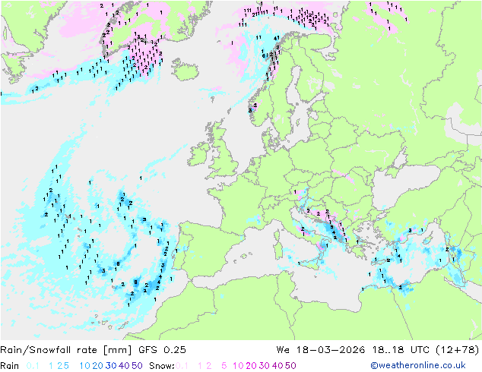The width and height of the screenshot is (482, 372).
Task: Select the Snow legend value 50
Action: (x=291, y=366)
